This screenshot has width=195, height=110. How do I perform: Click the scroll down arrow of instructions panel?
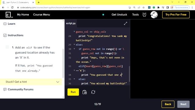tap(63, 97)
